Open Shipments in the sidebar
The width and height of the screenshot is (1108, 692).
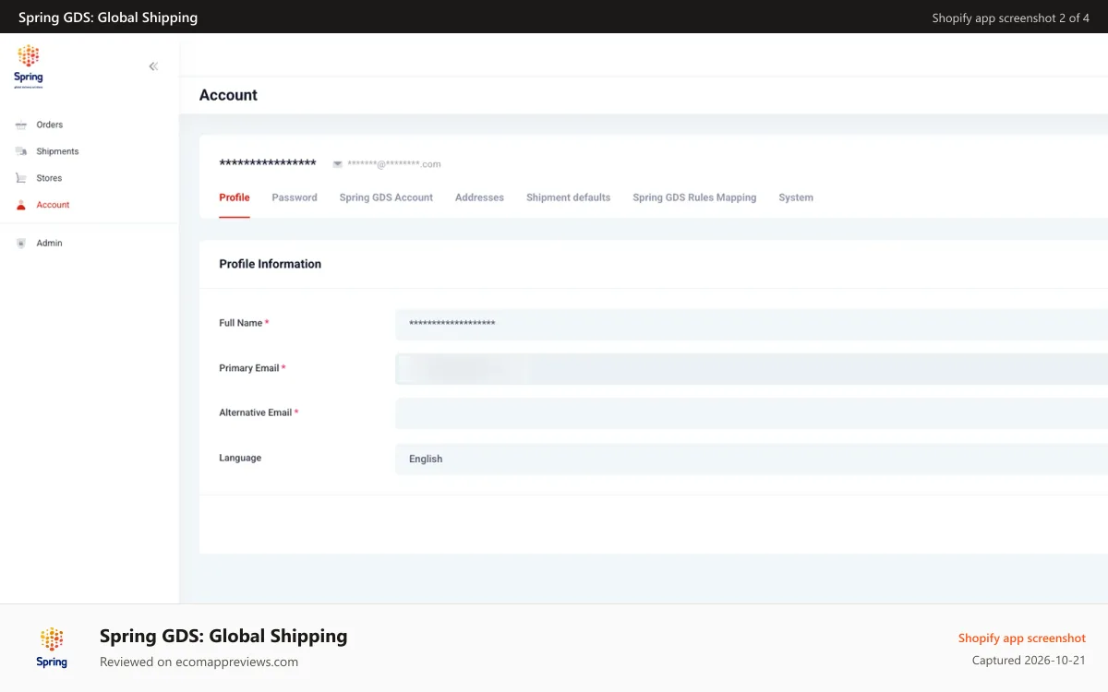click(57, 151)
